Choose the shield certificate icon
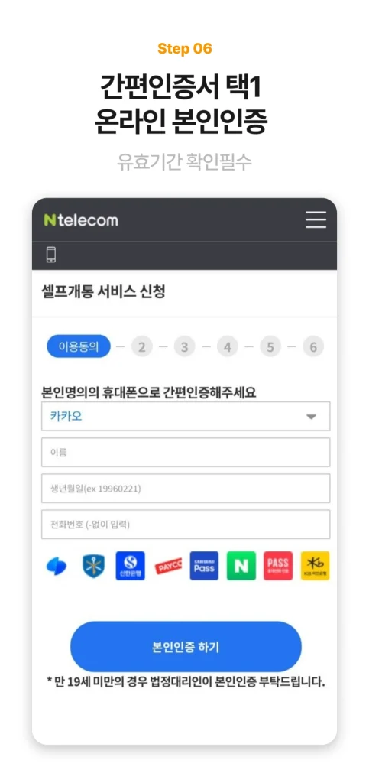Viewport: 369px width, 783px height. 93,566
